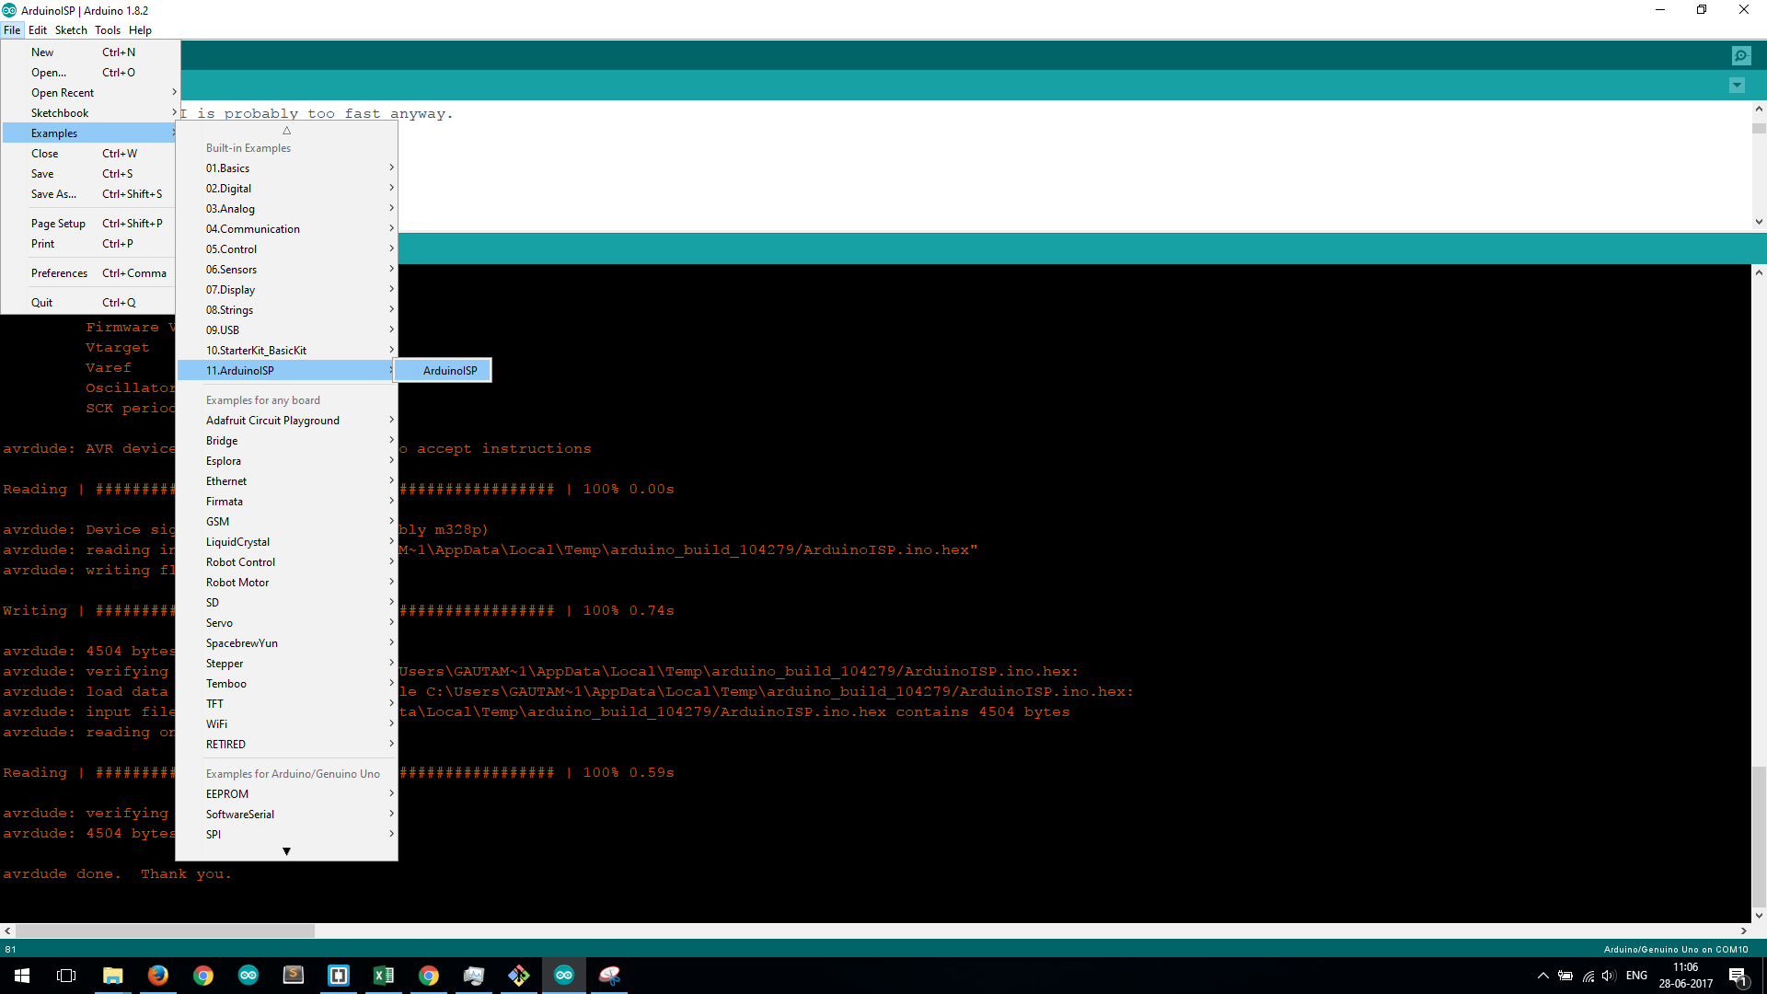Open the Wi-Fi network tray icon
The height and width of the screenshot is (994, 1767).
pyautogui.click(x=1588, y=976)
